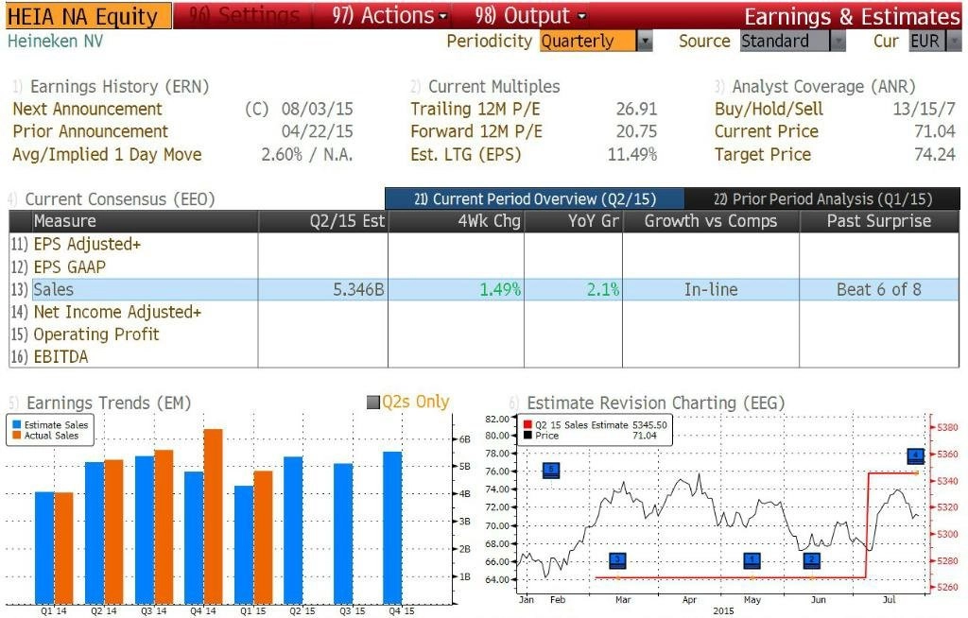Switch to Current Period Overview (Q2/15) tab
The image size is (968, 618).
pyautogui.click(x=535, y=198)
